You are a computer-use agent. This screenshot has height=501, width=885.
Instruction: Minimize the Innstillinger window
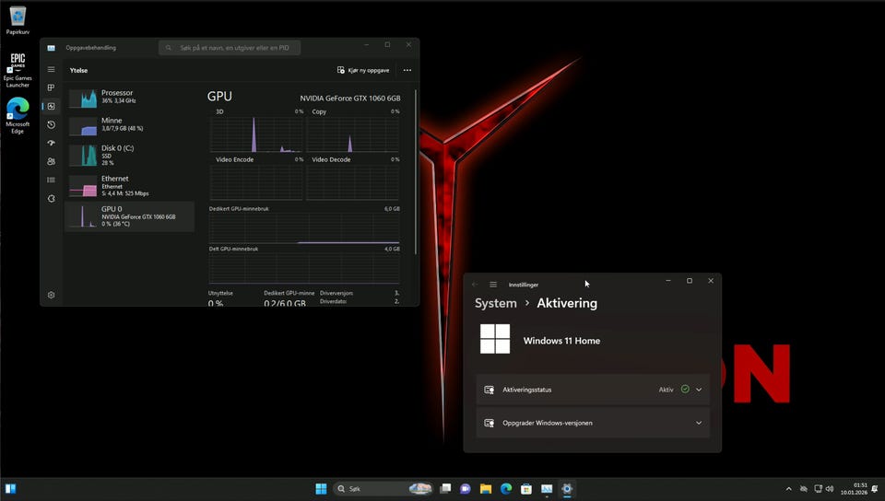pos(668,281)
